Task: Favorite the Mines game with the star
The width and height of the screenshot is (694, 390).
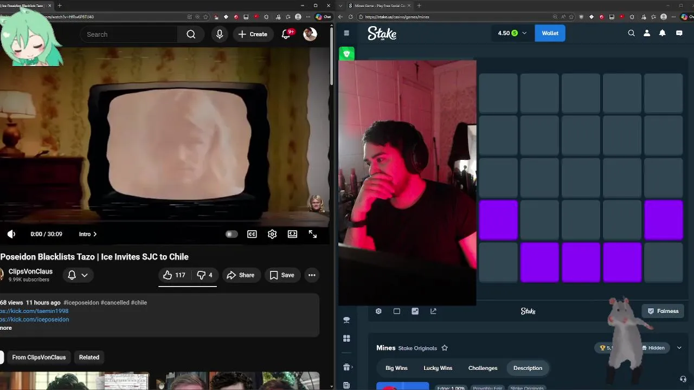Action: 445,348
